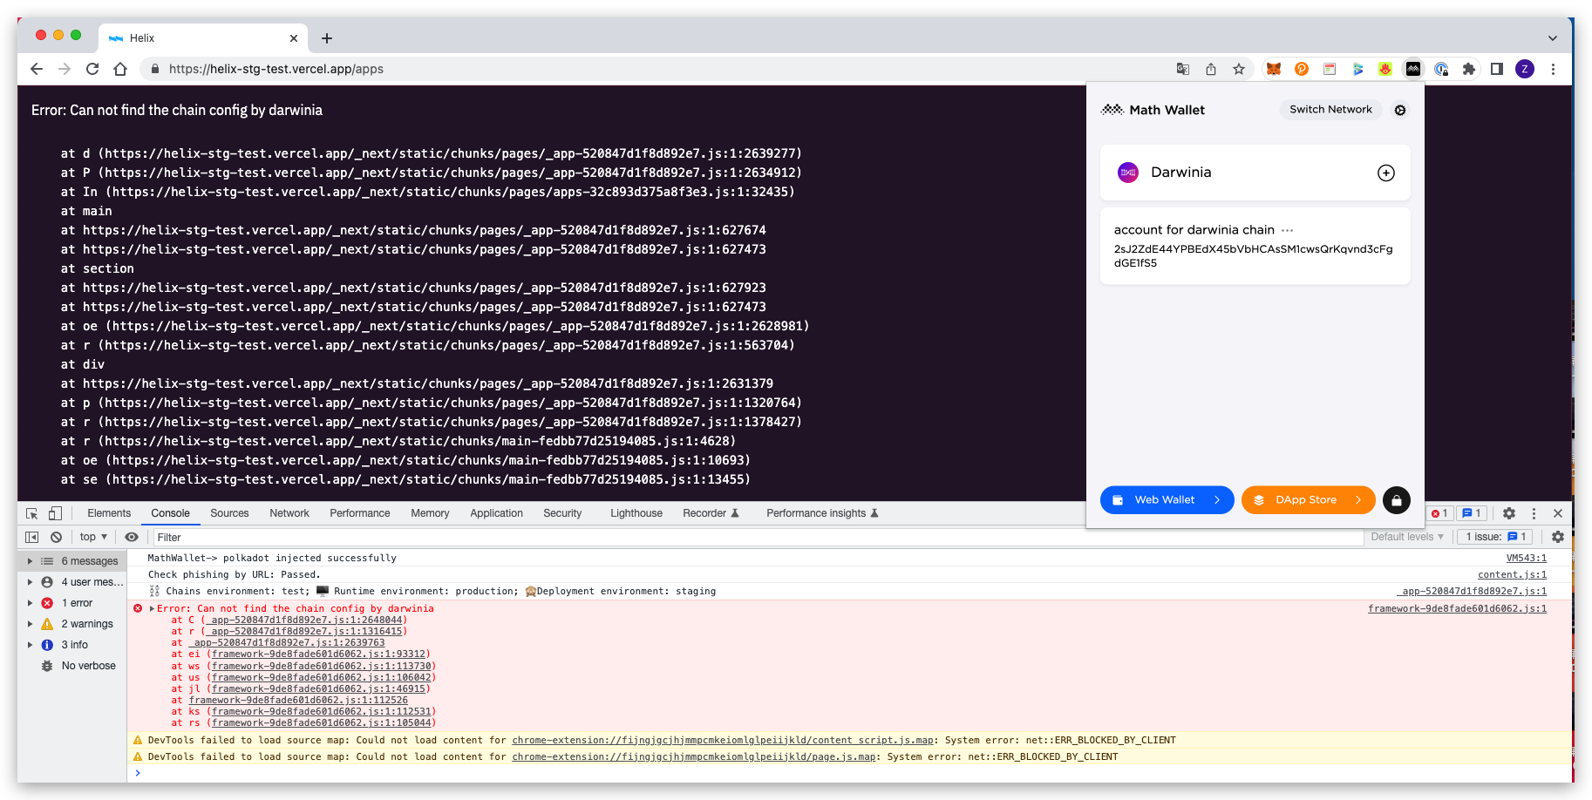
Task: Click the Web Wallet button
Action: tap(1167, 499)
